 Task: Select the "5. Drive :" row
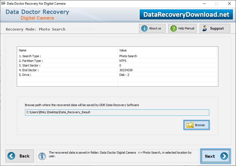coord(117,75)
